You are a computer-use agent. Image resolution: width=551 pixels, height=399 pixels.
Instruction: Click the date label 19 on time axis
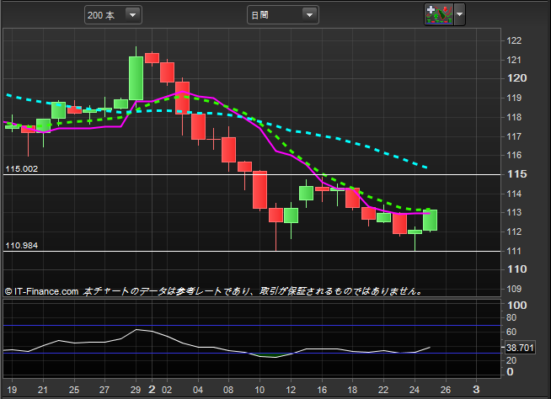tap(12, 390)
